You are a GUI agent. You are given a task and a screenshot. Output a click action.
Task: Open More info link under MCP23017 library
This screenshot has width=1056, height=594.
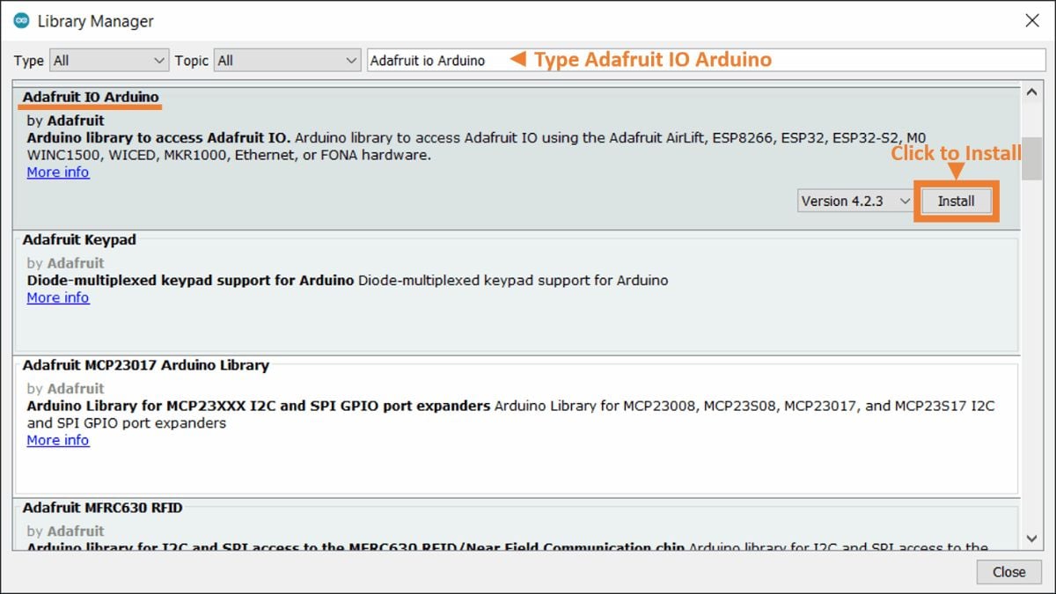[58, 440]
